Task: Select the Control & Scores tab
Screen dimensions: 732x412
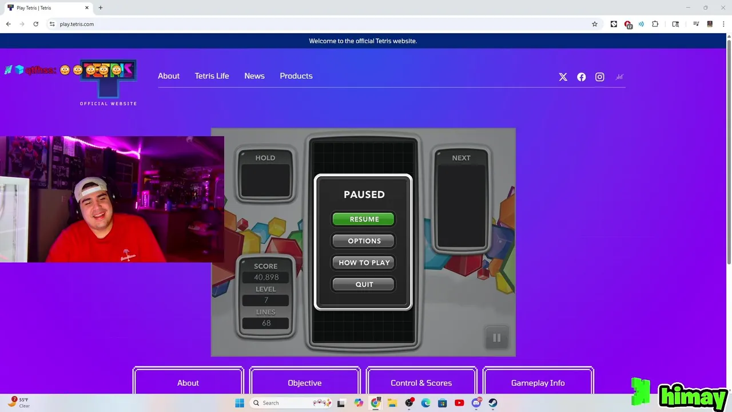Action: pos(421,382)
